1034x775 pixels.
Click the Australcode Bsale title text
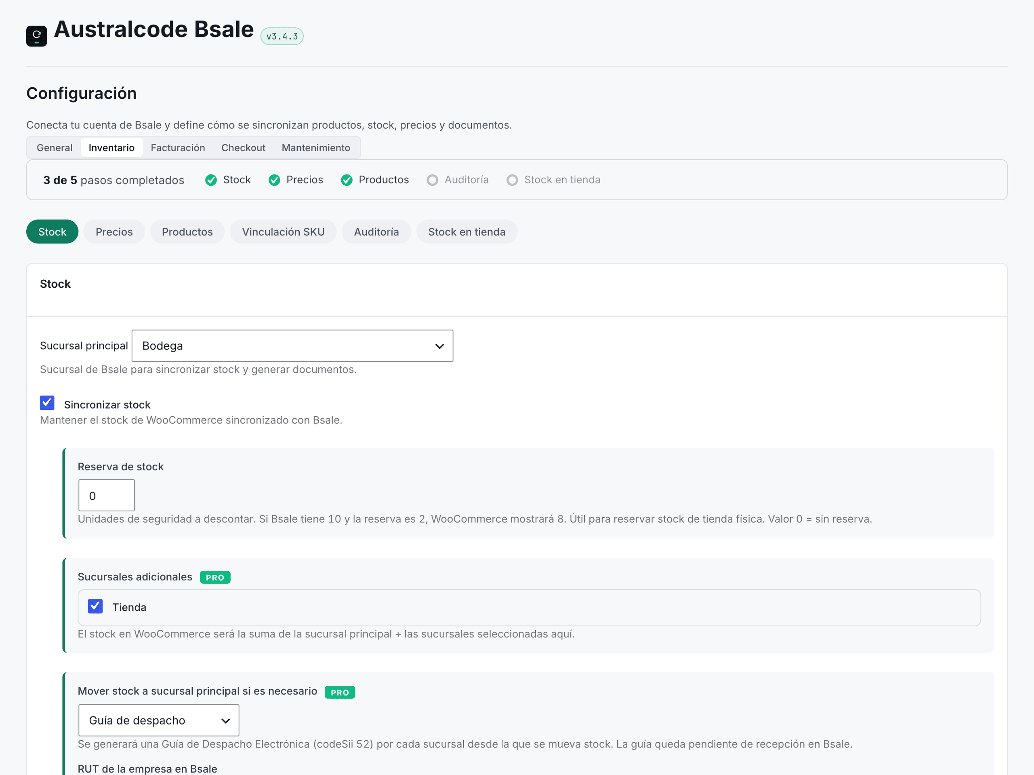154,29
